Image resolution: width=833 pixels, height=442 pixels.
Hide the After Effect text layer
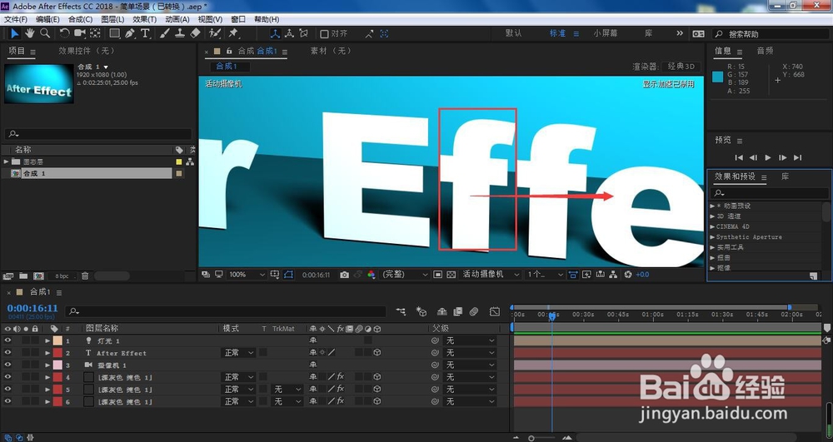click(7, 353)
